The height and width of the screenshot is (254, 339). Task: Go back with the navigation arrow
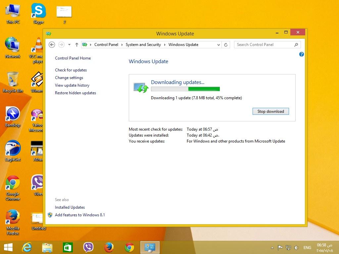pyautogui.click(x=52, y=45)
